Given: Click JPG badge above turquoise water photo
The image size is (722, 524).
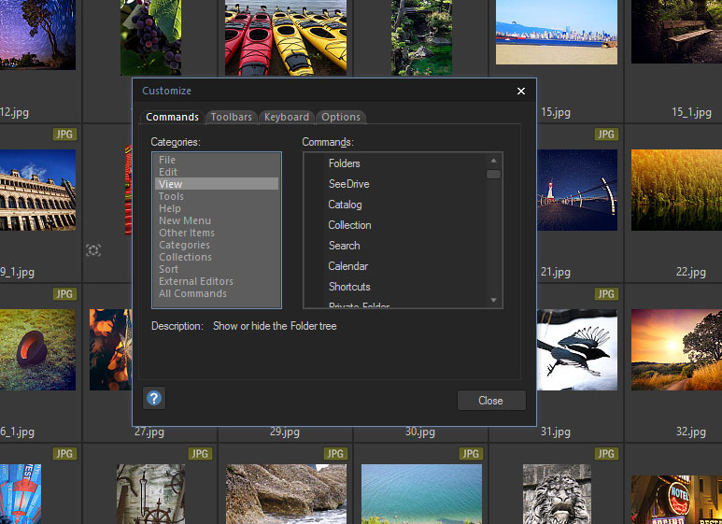Looking at the screenshot, I should pyautogui.click(x=471, y=454).
